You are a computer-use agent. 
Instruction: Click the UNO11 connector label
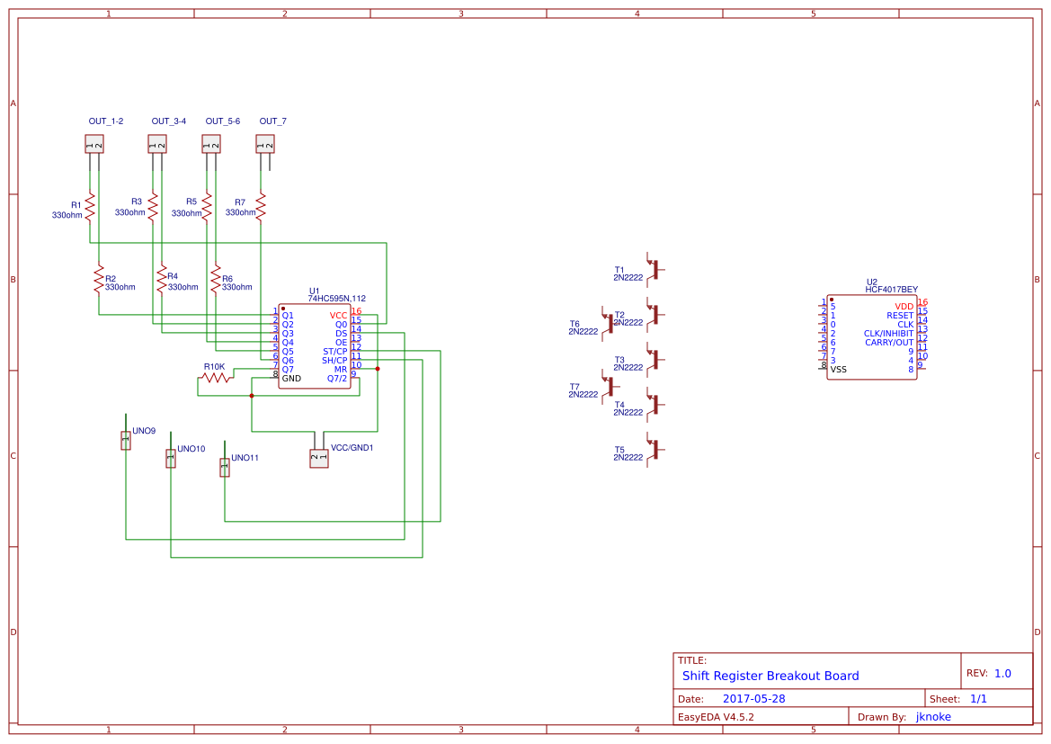[x=243, y=457]
